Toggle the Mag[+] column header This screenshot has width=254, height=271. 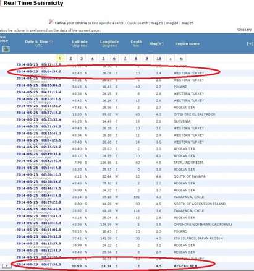(x=156, y=43)
